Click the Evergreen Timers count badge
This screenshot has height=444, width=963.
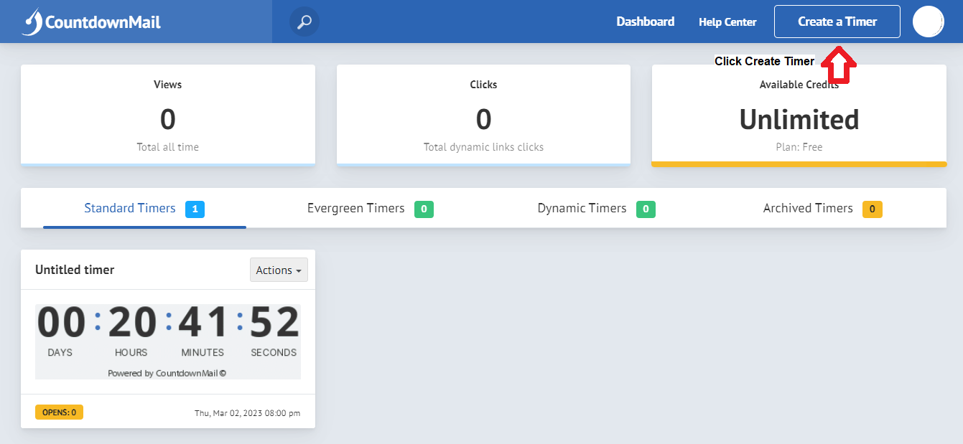tap(424, 209)
